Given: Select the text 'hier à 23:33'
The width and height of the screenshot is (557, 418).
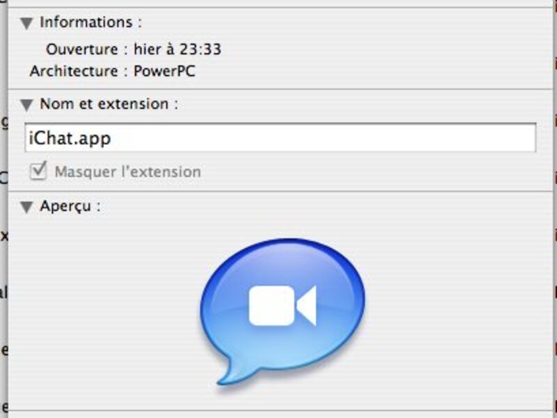Looking at the screenshot, I should coord(178,49).
